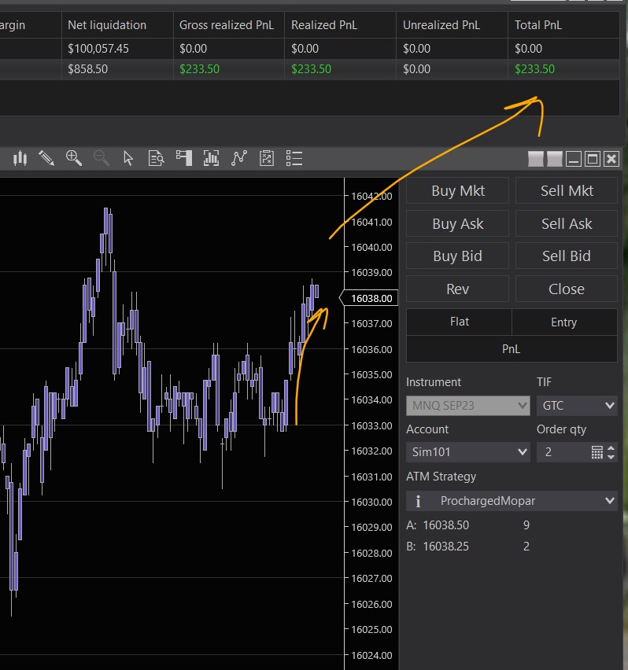Image resolution: width=628 pixels, height=670 pixels.
Task: Click the Rev button to reverse position
Action: (x=457, y=289)
